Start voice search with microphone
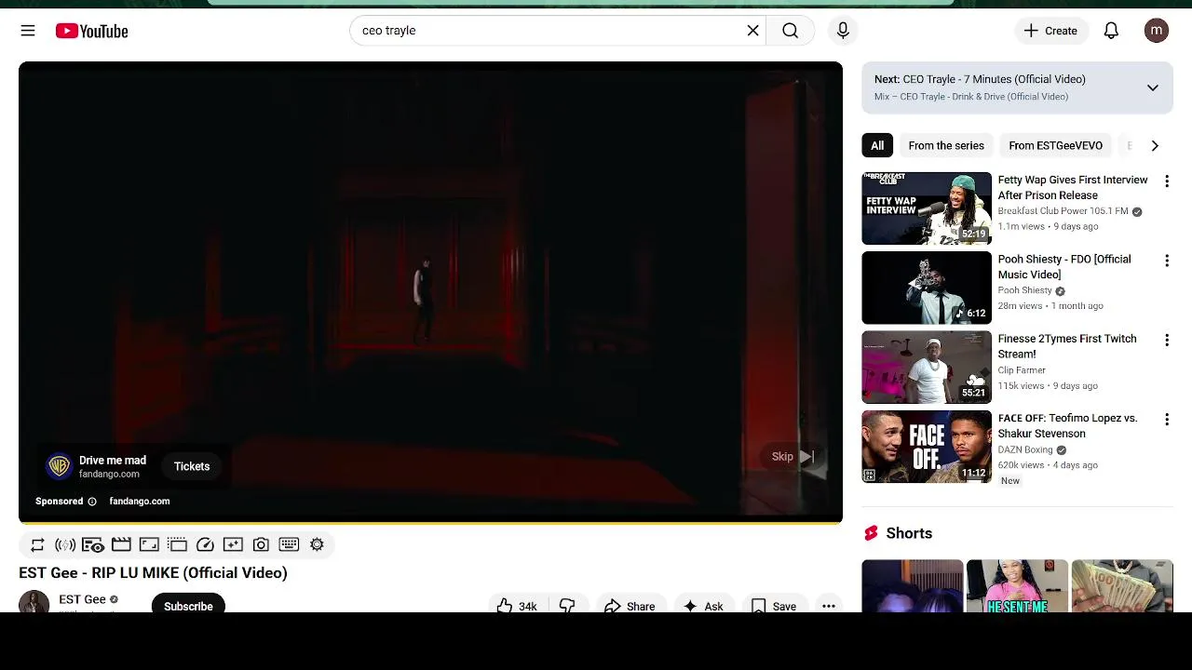 [843, 31]
